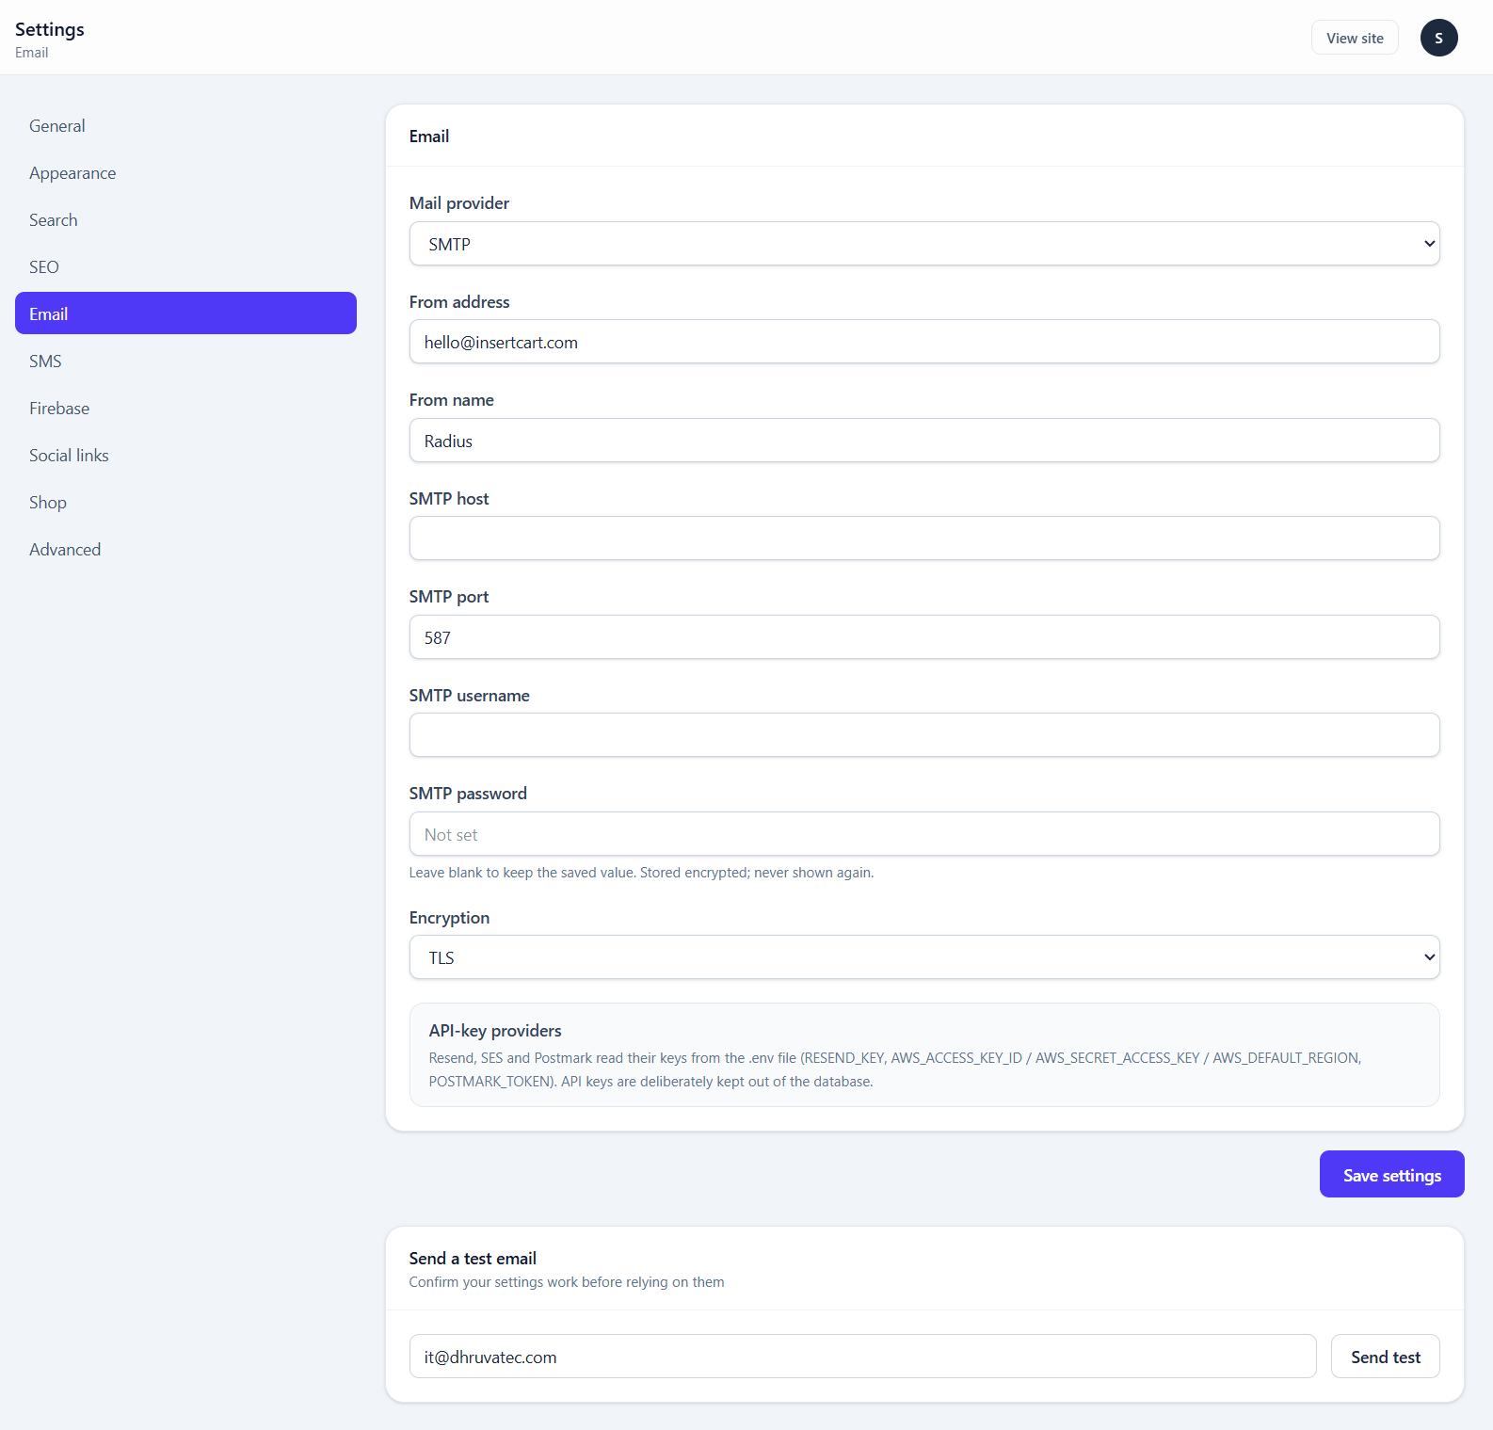
Task: Open Shop settings section
Action: tap(185, 502)
